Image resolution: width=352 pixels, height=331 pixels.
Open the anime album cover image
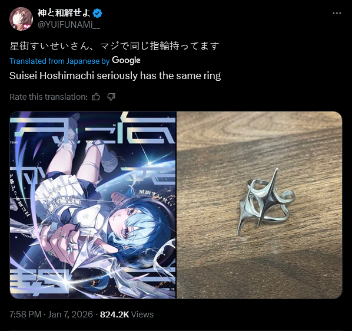point(93,205)
